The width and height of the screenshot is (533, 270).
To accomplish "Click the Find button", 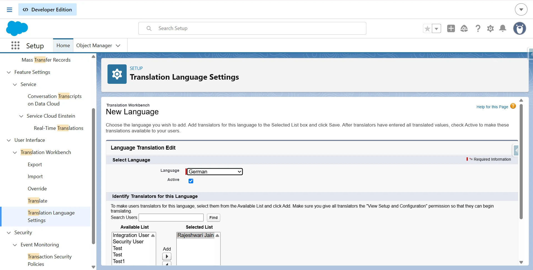I will point(214,218).
